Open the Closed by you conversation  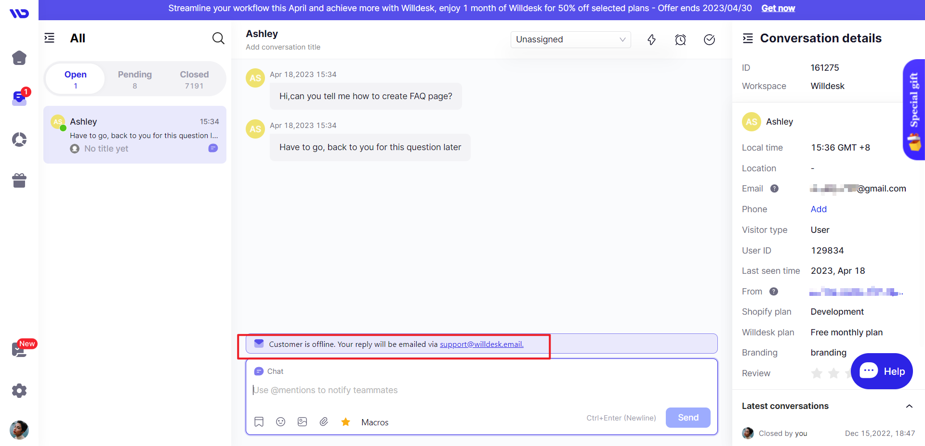tap(828, 433)
